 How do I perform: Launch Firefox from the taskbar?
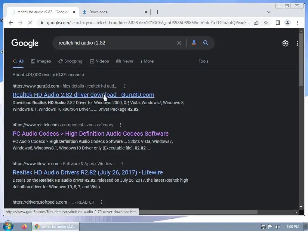click(24, 226)
